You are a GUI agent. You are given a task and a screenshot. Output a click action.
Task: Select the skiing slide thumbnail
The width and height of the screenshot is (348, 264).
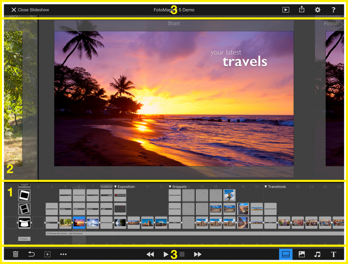pyautogui.click(x=93, y=222)
